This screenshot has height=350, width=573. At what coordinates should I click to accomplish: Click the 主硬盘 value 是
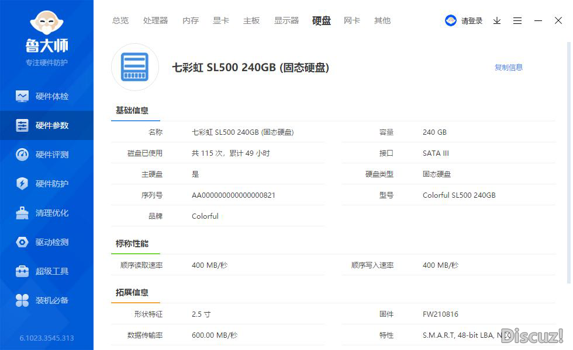point(195,174)
